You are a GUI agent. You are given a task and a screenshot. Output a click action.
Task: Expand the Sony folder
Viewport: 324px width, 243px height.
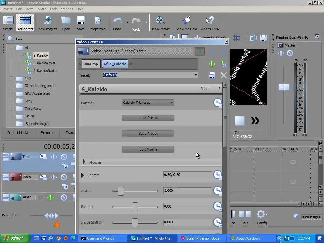11,101
